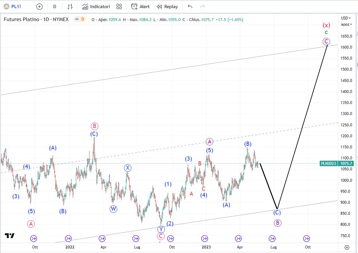This screenshot has width=358, height=253.
Task: Open chart settings gear at bottom right
Action: tap(347, 247)
